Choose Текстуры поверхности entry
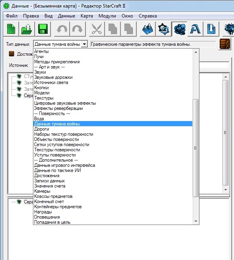234x260 pixels. [x=113, y=150]
